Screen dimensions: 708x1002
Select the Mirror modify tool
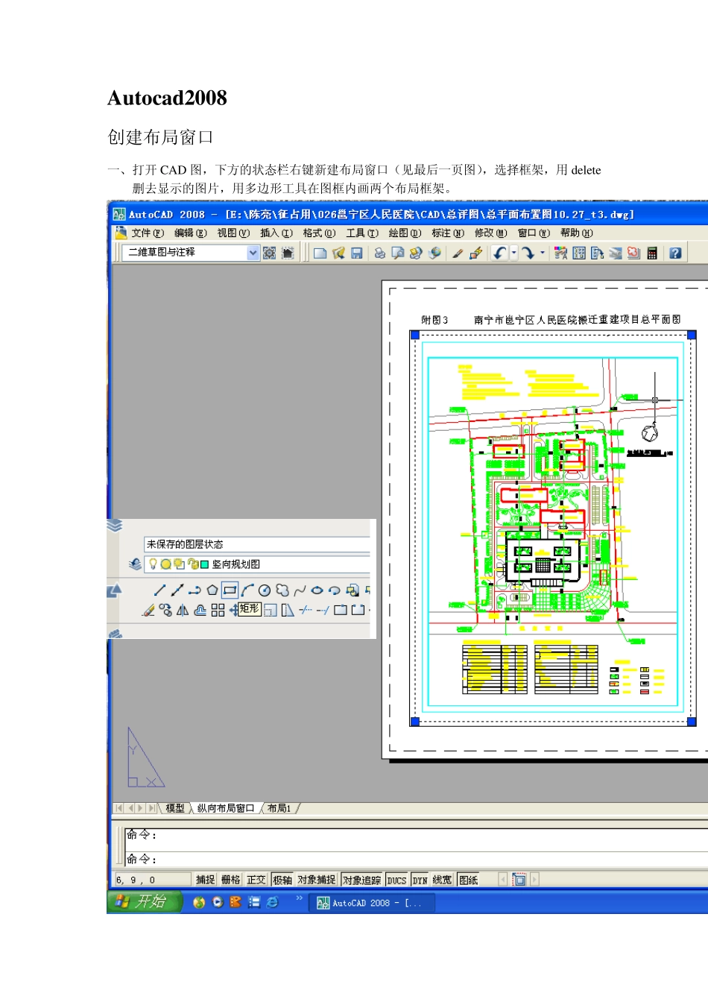pos(183,611)
